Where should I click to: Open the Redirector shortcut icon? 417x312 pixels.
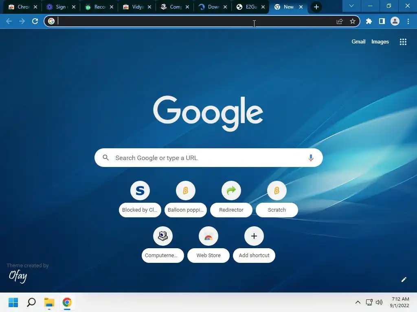[x=231, y=191]
